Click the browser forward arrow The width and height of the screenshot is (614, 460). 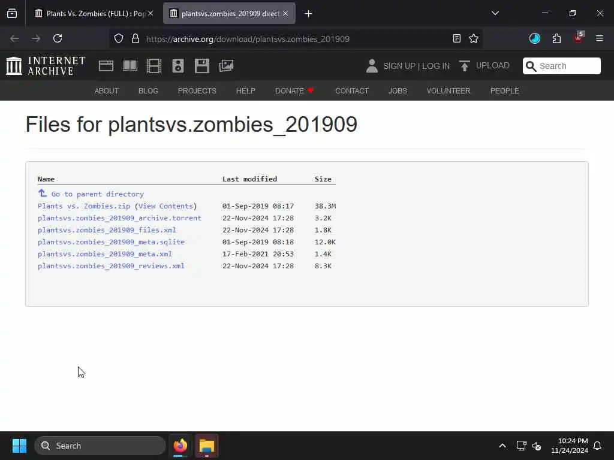tap(36, 38)
